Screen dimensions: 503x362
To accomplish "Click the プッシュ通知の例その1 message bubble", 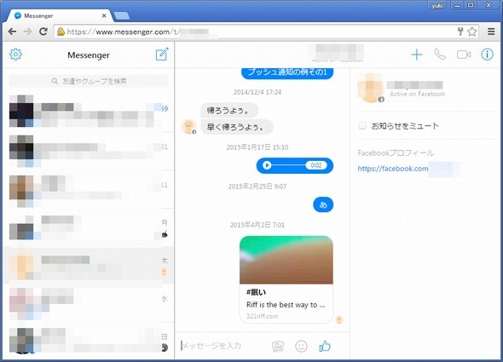I will click(x=287, y=72).
